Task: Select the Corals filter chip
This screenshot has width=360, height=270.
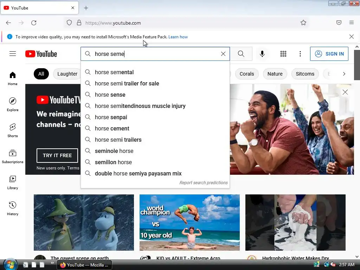Action: pyautogui.click(x=246, y=74)
